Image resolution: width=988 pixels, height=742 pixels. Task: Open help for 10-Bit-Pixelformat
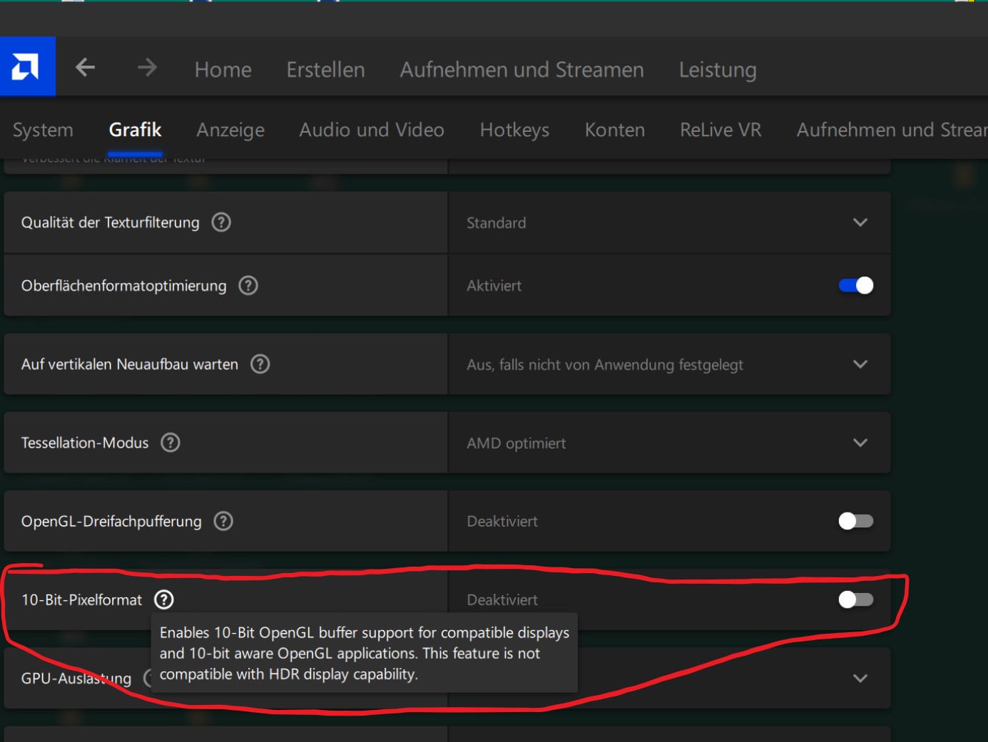point(164,599)
